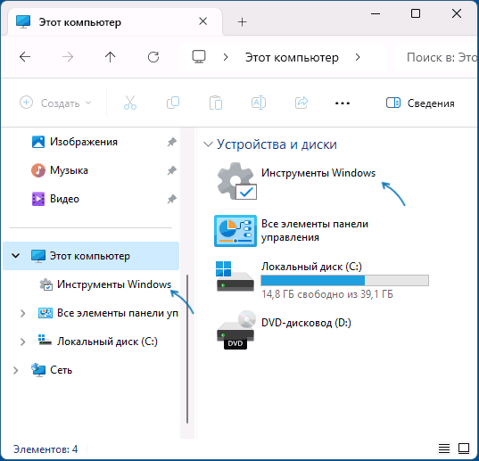479x461 pixels.
Task: Click the forward navigation arrow
Action: (68, 57)
